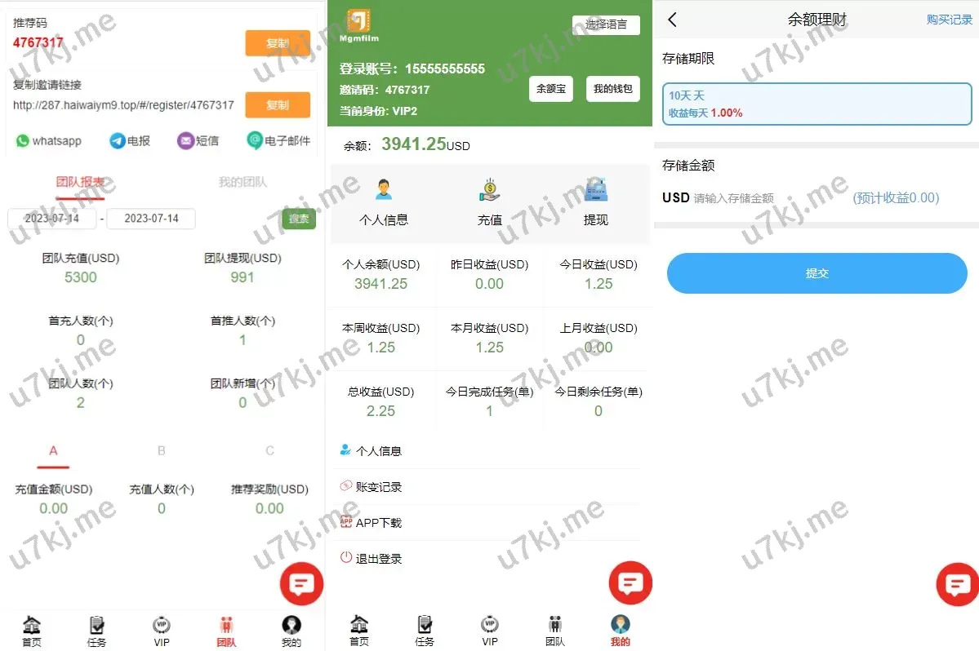
Task: Open the withdraw (提现) cash register icon
Action: [596, 191]
